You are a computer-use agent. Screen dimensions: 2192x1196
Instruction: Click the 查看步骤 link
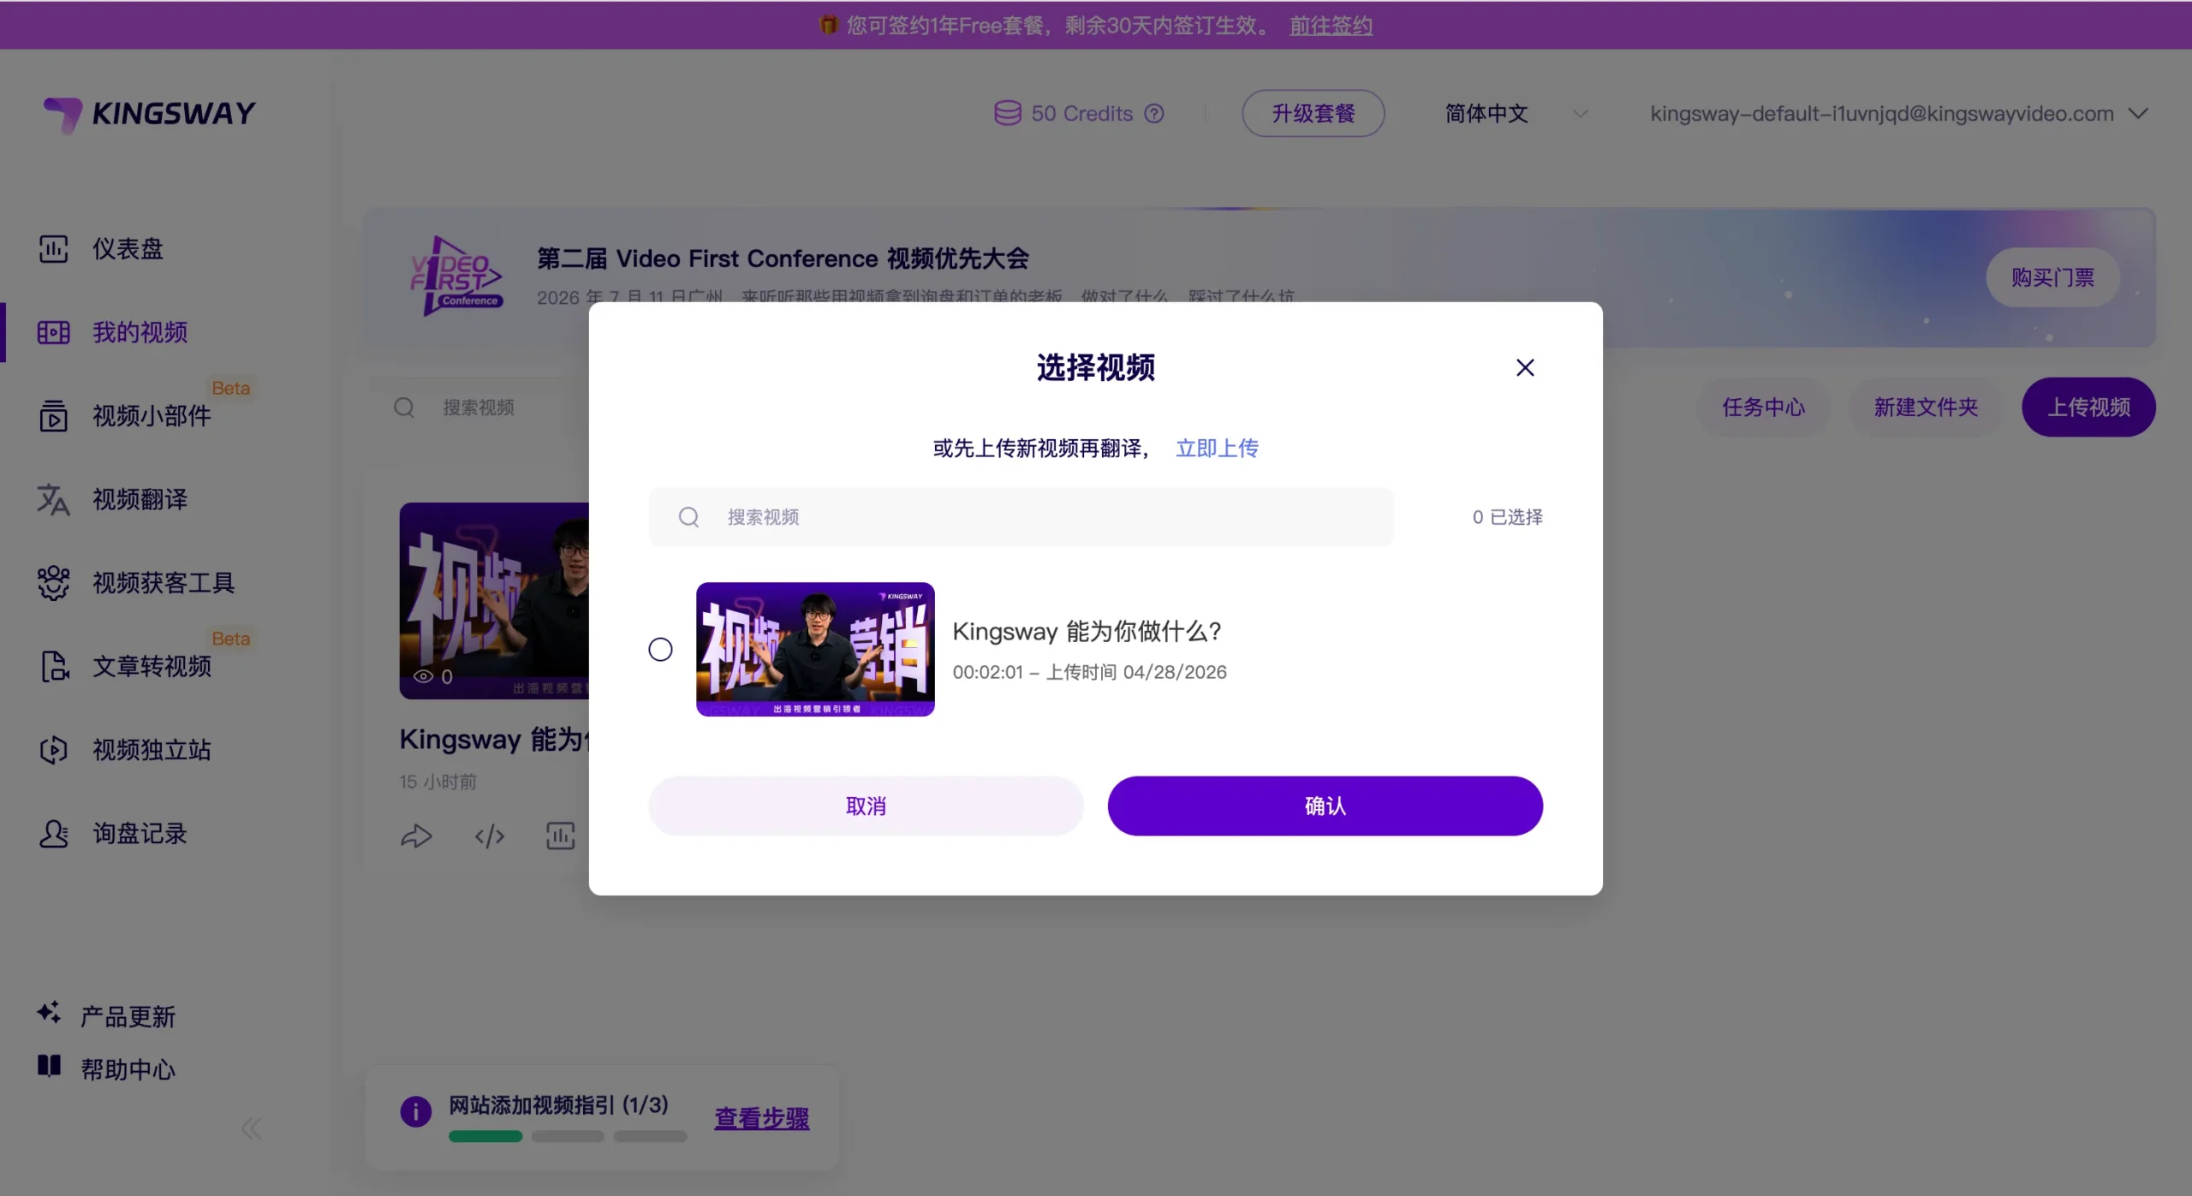click(761, 1118)
